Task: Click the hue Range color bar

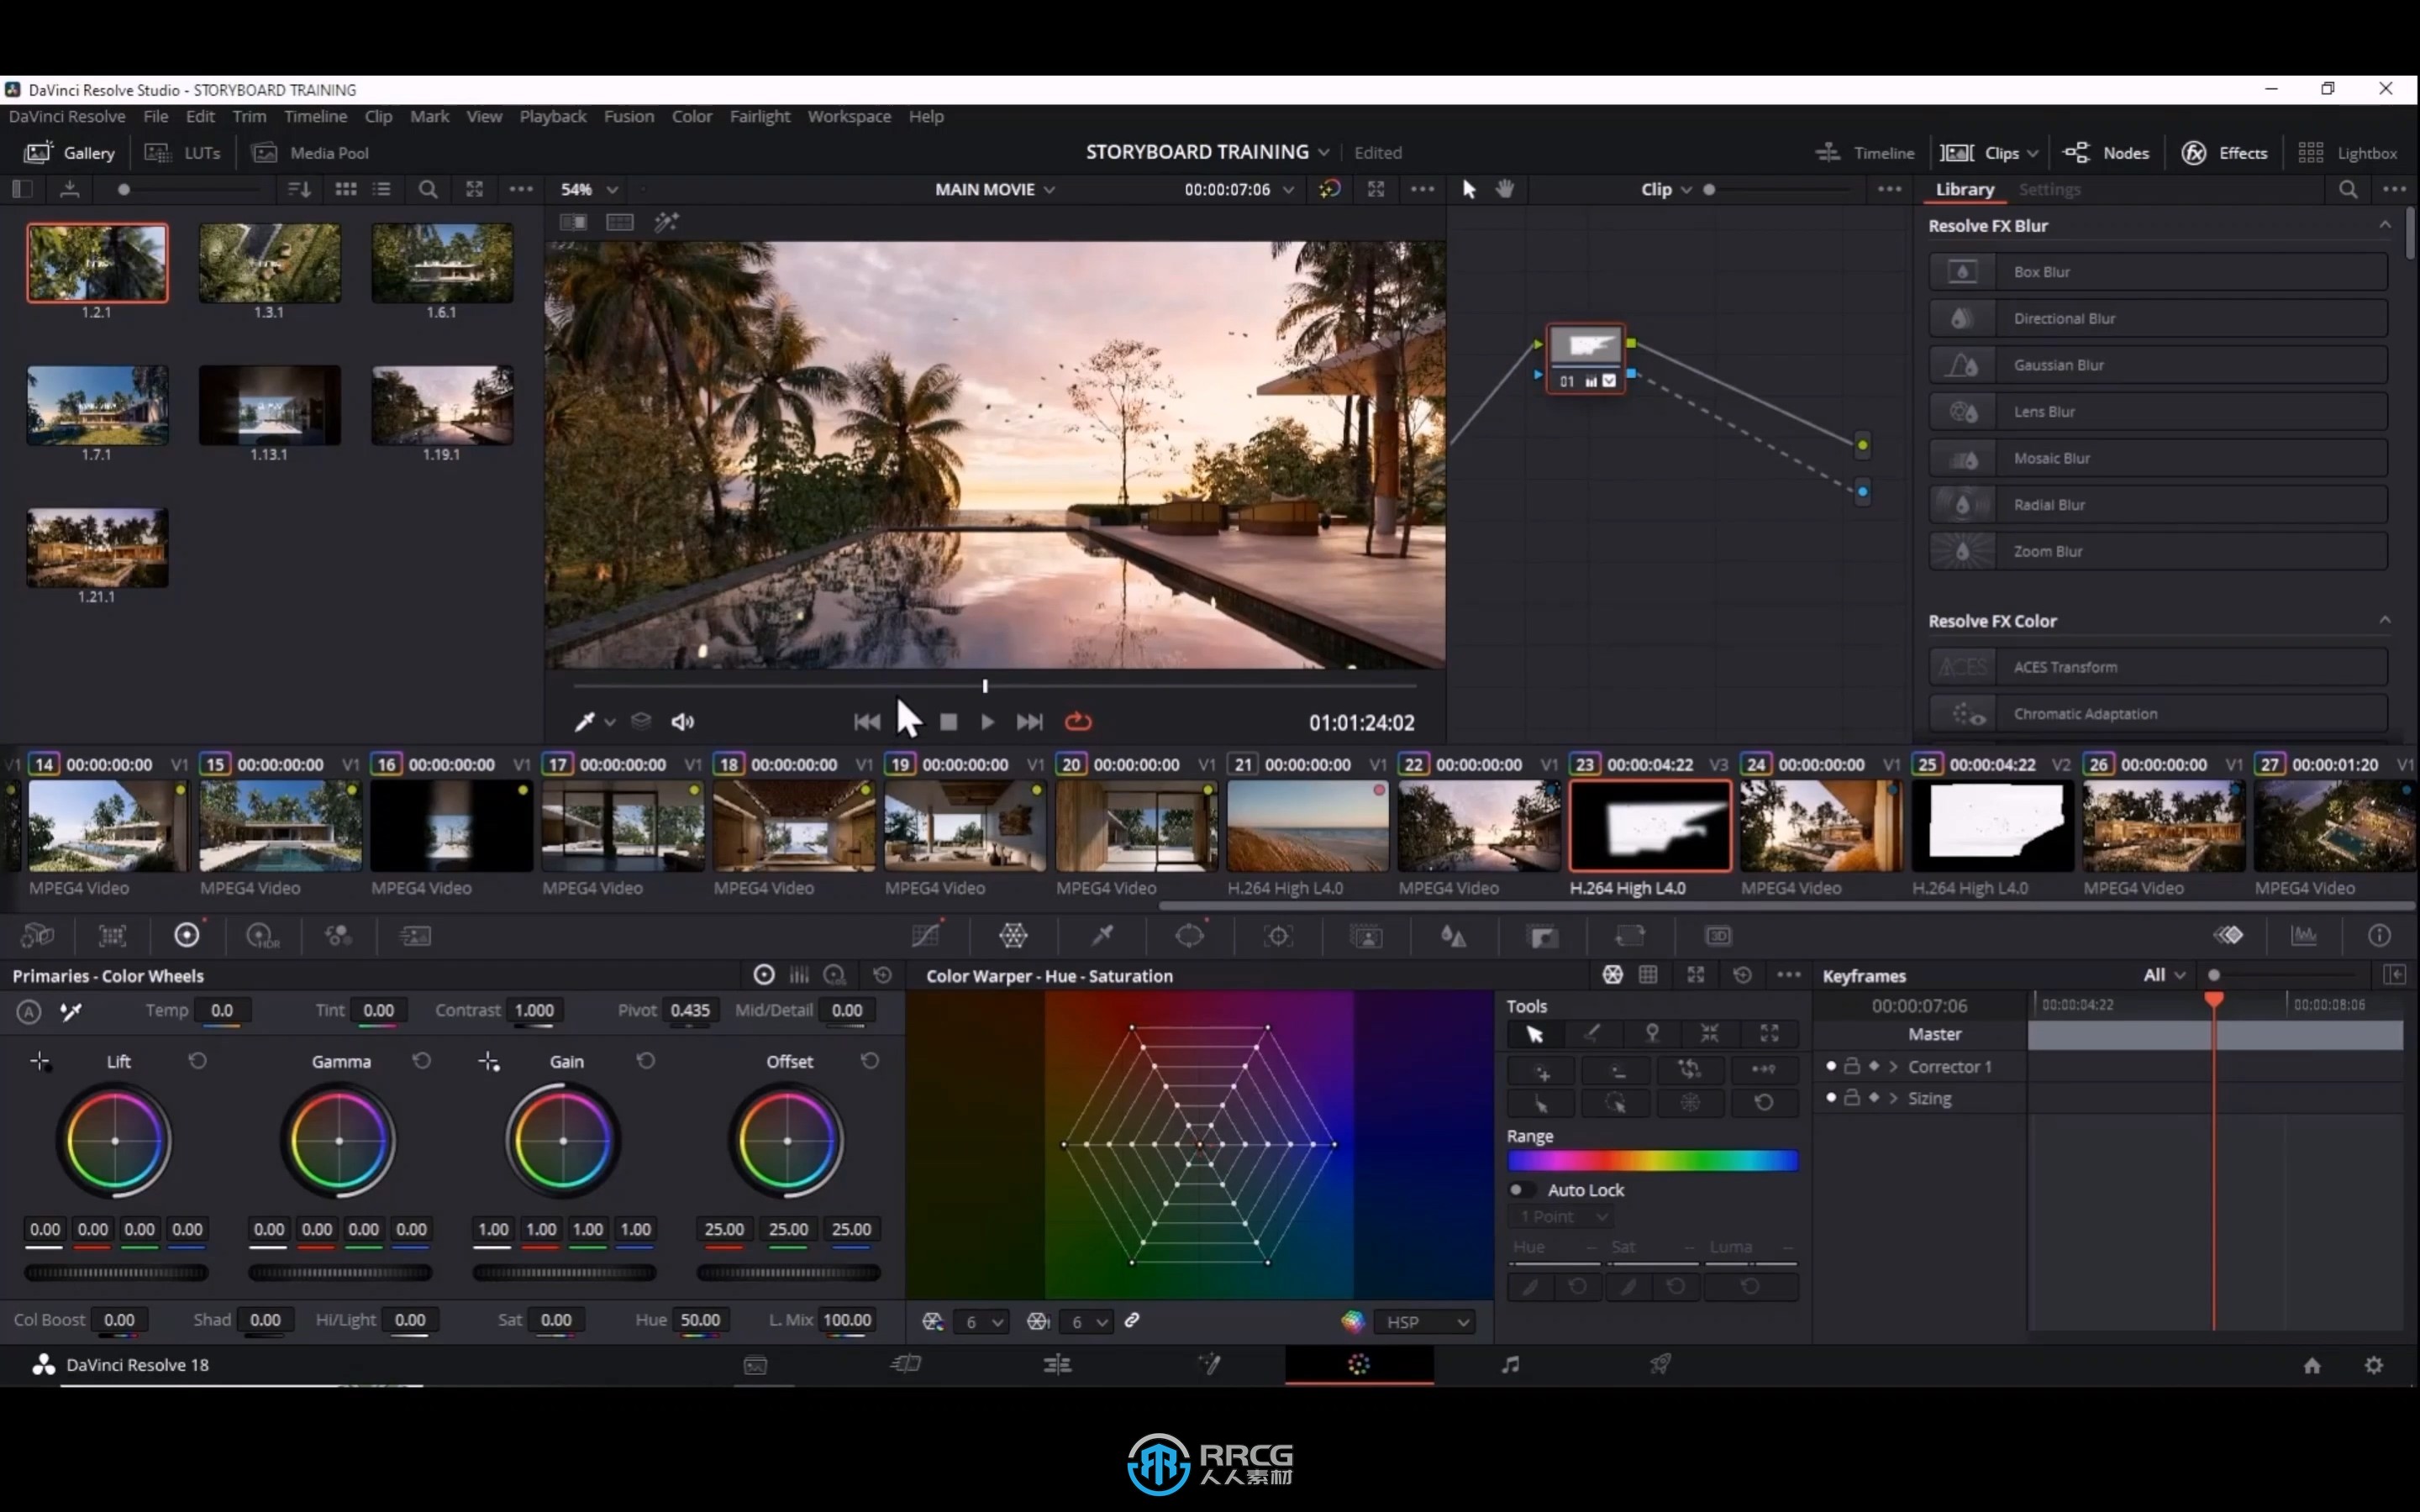Action: point(1652,1161)
